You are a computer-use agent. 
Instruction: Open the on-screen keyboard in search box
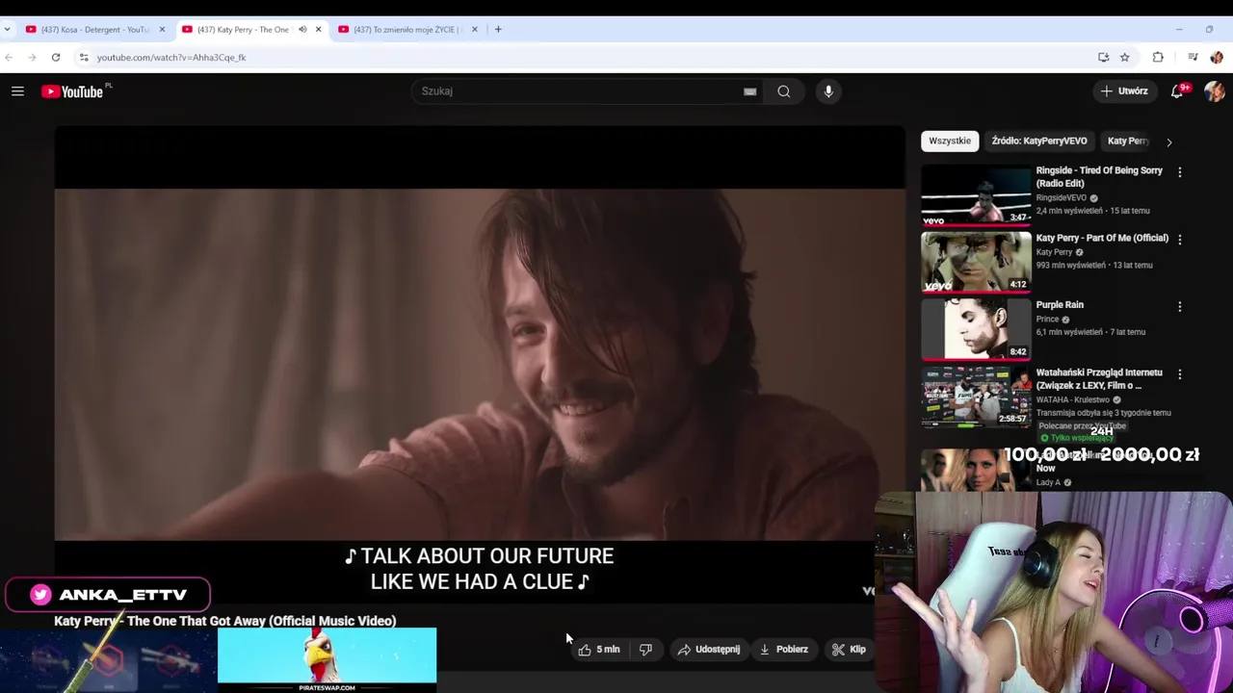(x=749, y=91)
